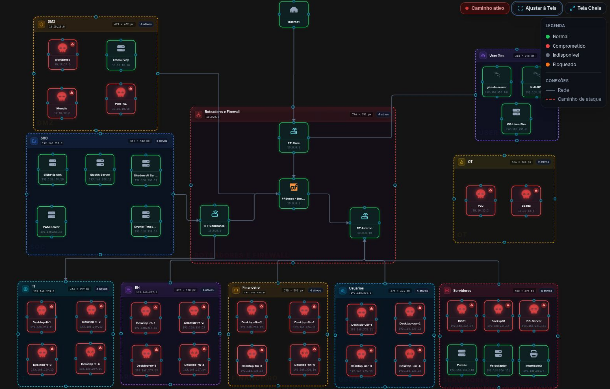This screenshot has width=610, height=389.
Task: Select the Desktop-fin-3 node
Action: pyautogui.click(x=252, y=360)
